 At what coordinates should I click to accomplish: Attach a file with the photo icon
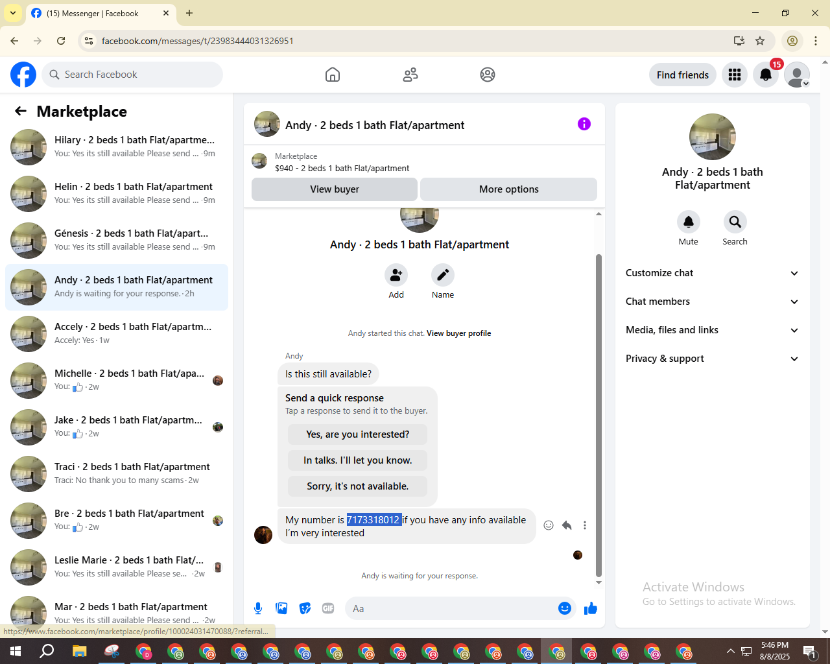tap(281, 608)
